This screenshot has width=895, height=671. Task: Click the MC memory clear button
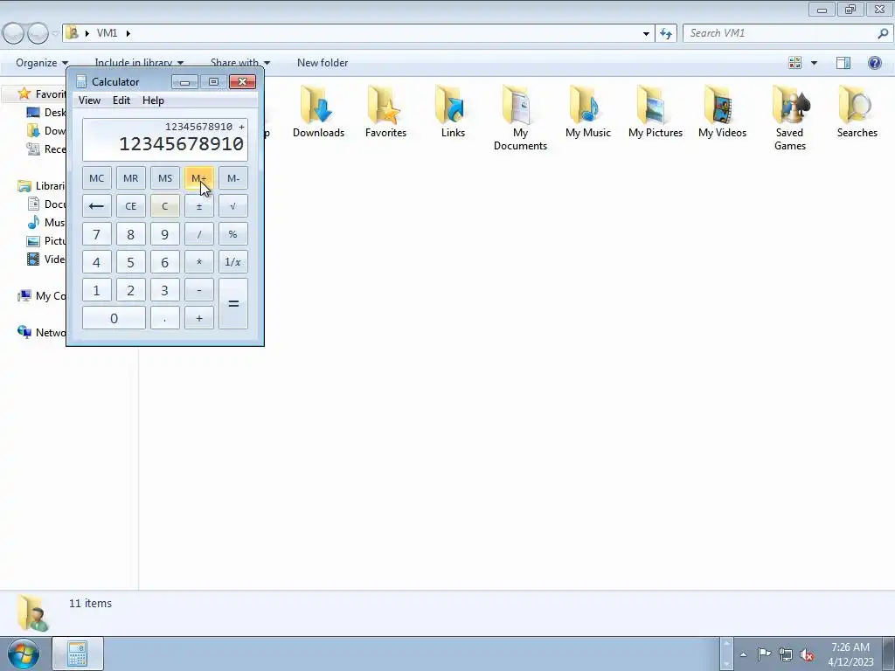(x=96, y=178)
